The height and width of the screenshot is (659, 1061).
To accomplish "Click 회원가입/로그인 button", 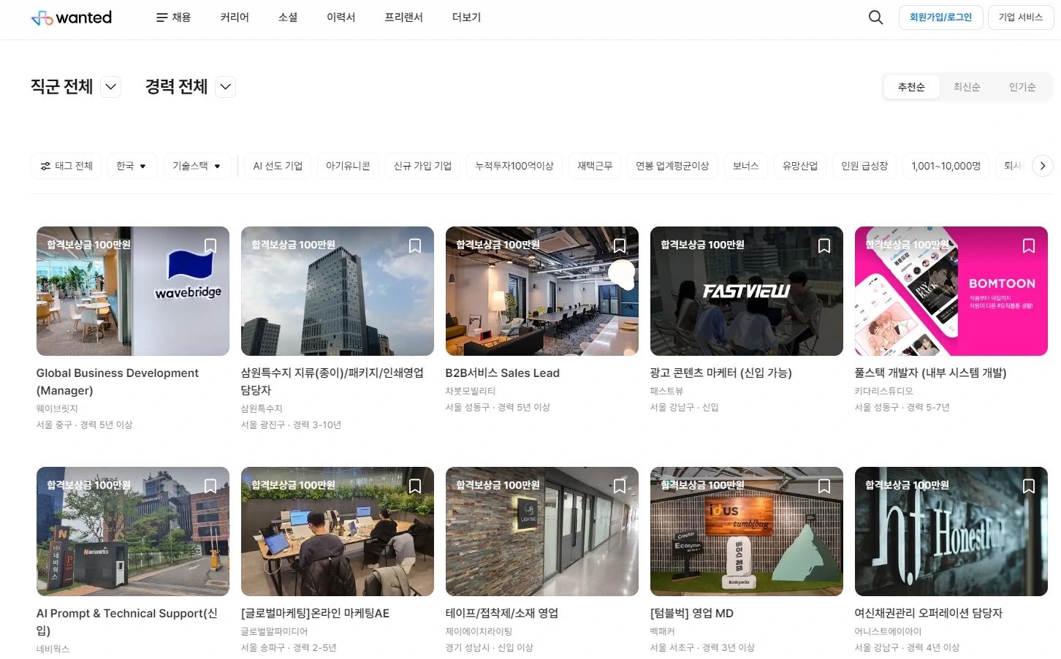I will click(x=940, y=18).
